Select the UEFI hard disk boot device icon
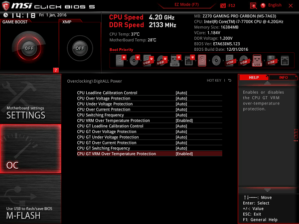This screenshot has width=299, height=224. pos(121,60)
